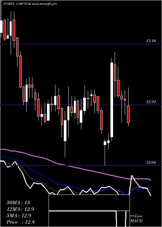The width and height of the screenshot is (162, 227).
Task: Click the '50MA : 13' reading
Action: point(18,203)
